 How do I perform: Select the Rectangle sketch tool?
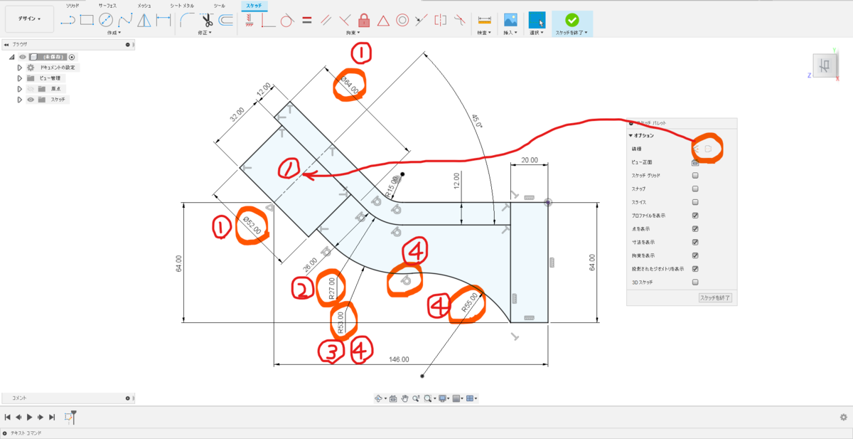[87, 20]
